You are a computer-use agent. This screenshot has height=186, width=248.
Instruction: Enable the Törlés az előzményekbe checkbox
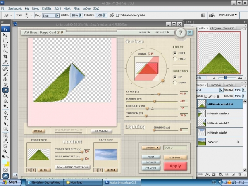[x=117, y=15]
